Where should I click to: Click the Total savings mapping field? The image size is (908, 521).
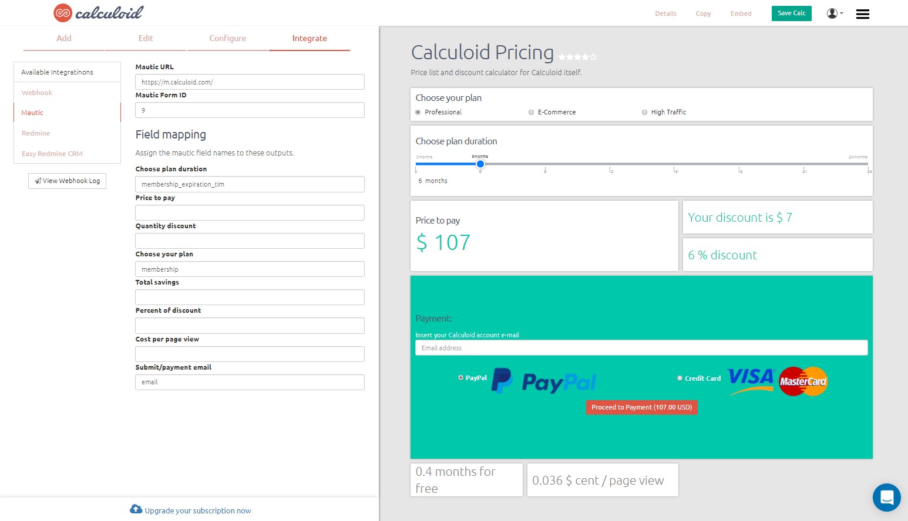(x=250, y=297)
